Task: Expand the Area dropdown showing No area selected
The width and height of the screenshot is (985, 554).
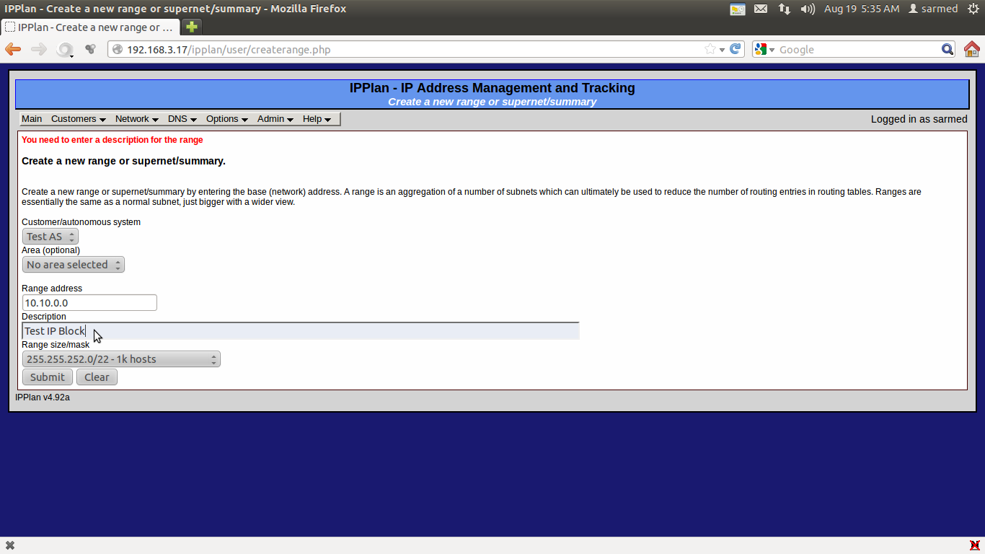Action: [x=73, y=264]
